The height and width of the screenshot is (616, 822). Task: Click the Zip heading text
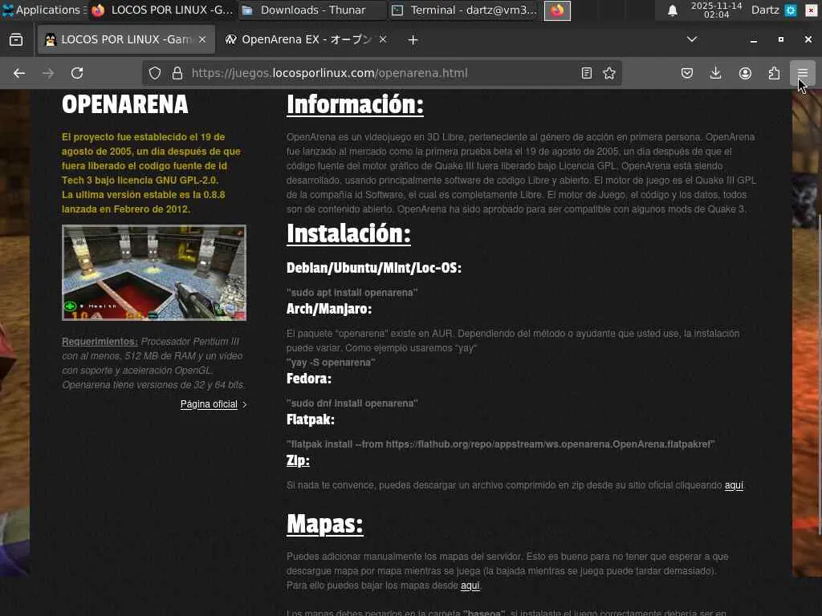click(298, 460)
